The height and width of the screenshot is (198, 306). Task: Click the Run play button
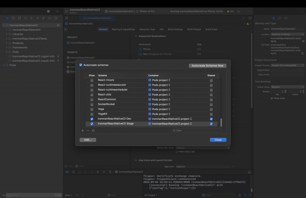58,11
